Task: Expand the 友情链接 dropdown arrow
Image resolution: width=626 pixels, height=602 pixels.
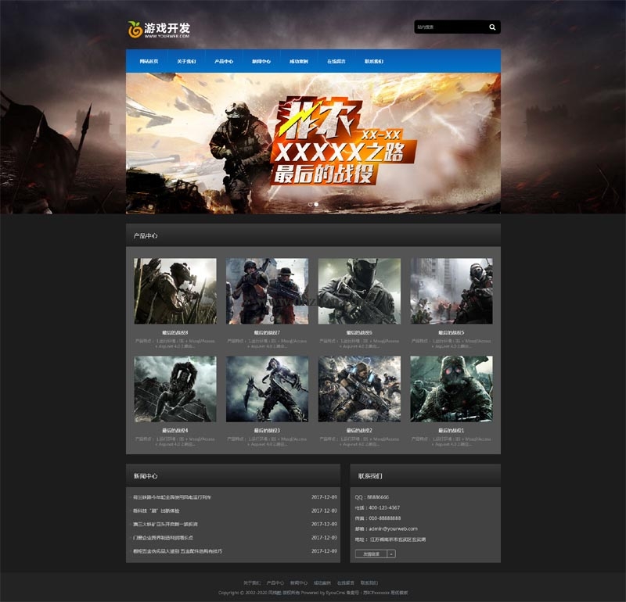Action: [x=391, y=554]
